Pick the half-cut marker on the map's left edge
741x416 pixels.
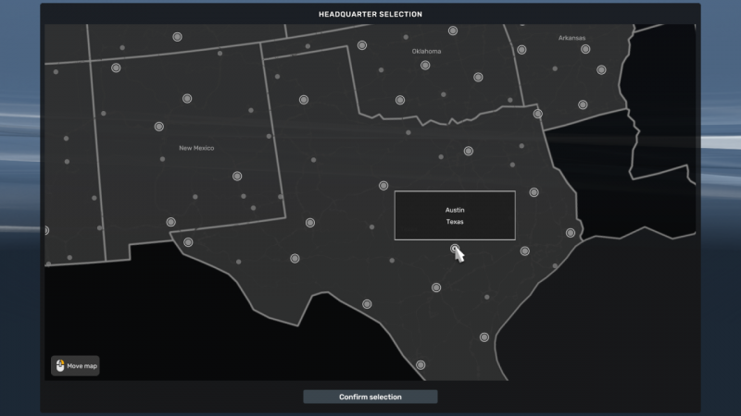pyautogui.click(x=46, y=230)
